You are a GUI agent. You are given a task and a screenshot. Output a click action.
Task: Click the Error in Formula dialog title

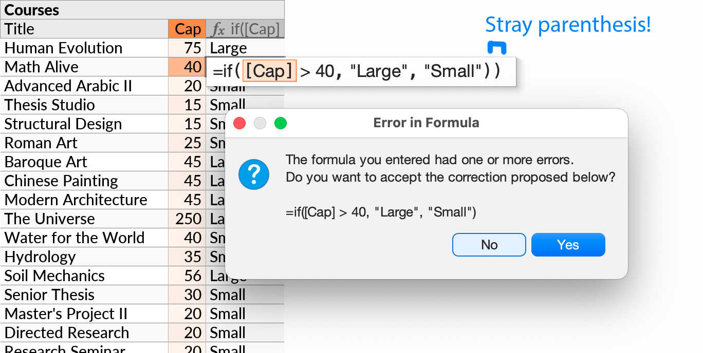point(427,123)
